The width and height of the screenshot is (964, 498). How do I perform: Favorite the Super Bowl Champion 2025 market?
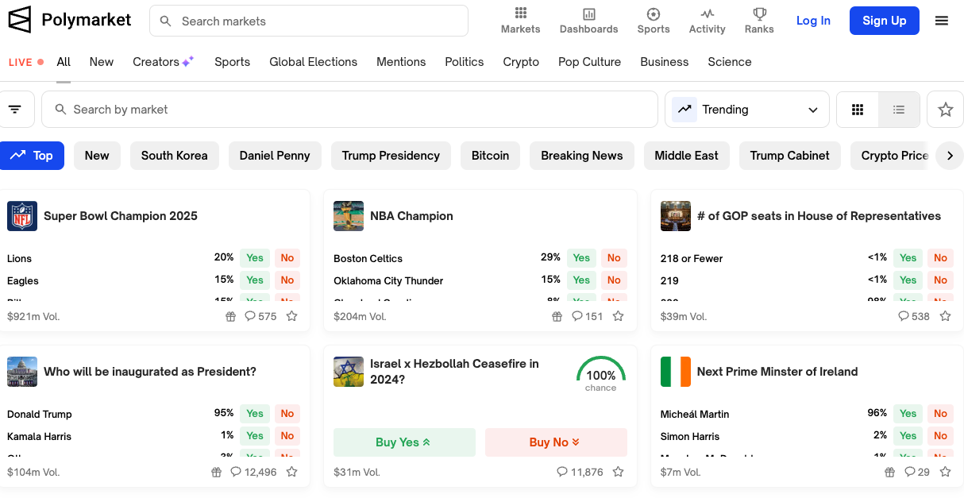click(292, 316)
